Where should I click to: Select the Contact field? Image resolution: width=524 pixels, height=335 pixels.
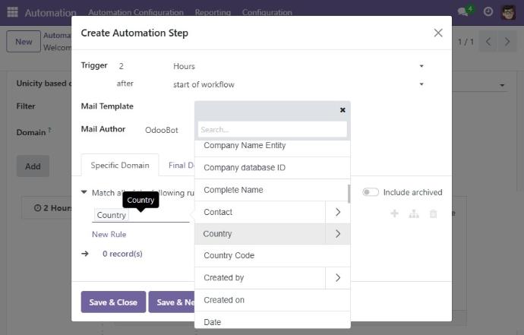[260, 212]
